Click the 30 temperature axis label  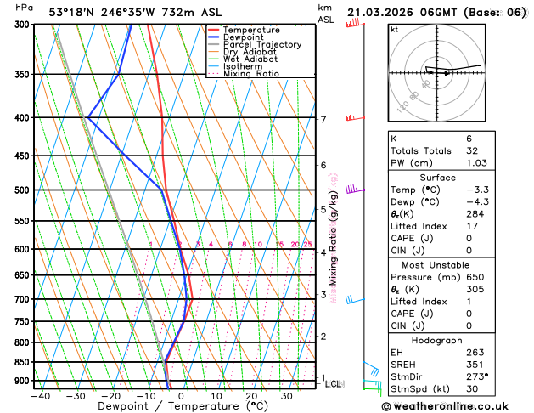[x=287, y=396]
